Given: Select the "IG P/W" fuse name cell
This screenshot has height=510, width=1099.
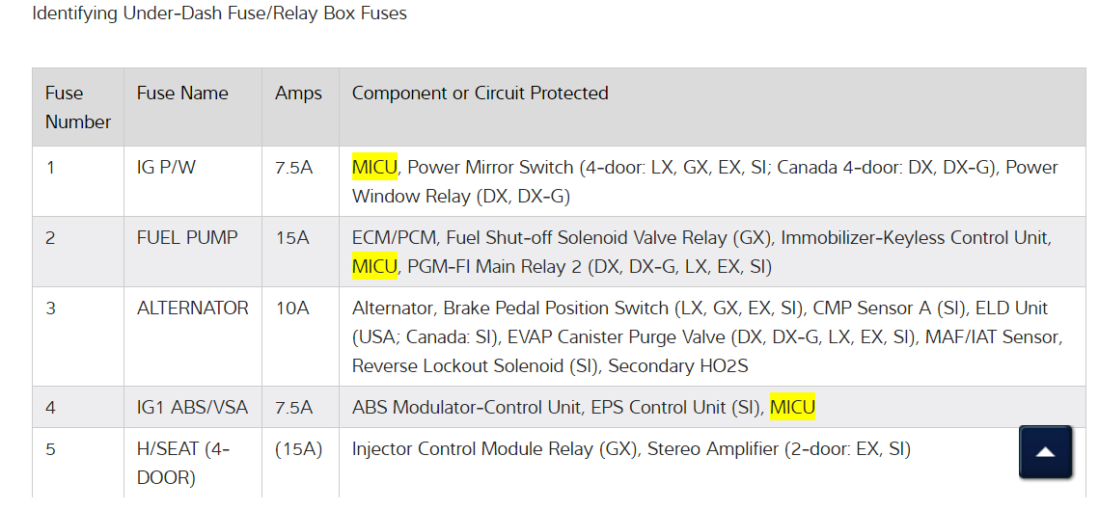Looking at the screenshot, I should 166,167.
